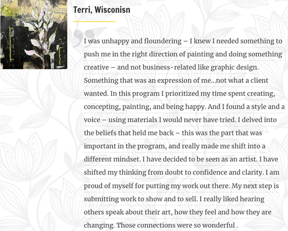The image size is (288, 231).
Task: Click the heading "Terri, Wisconisn"
Action: (x=102, y=10)
